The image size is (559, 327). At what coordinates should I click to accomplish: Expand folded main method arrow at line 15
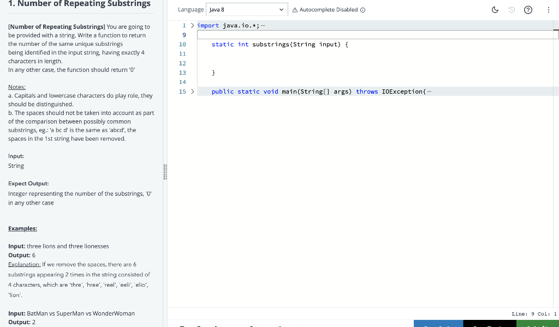pos(193,92)
